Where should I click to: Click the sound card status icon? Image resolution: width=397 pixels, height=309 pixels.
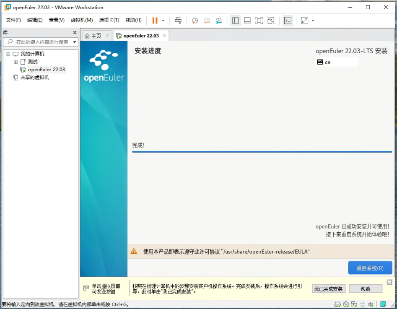click(x=371, y=304)
